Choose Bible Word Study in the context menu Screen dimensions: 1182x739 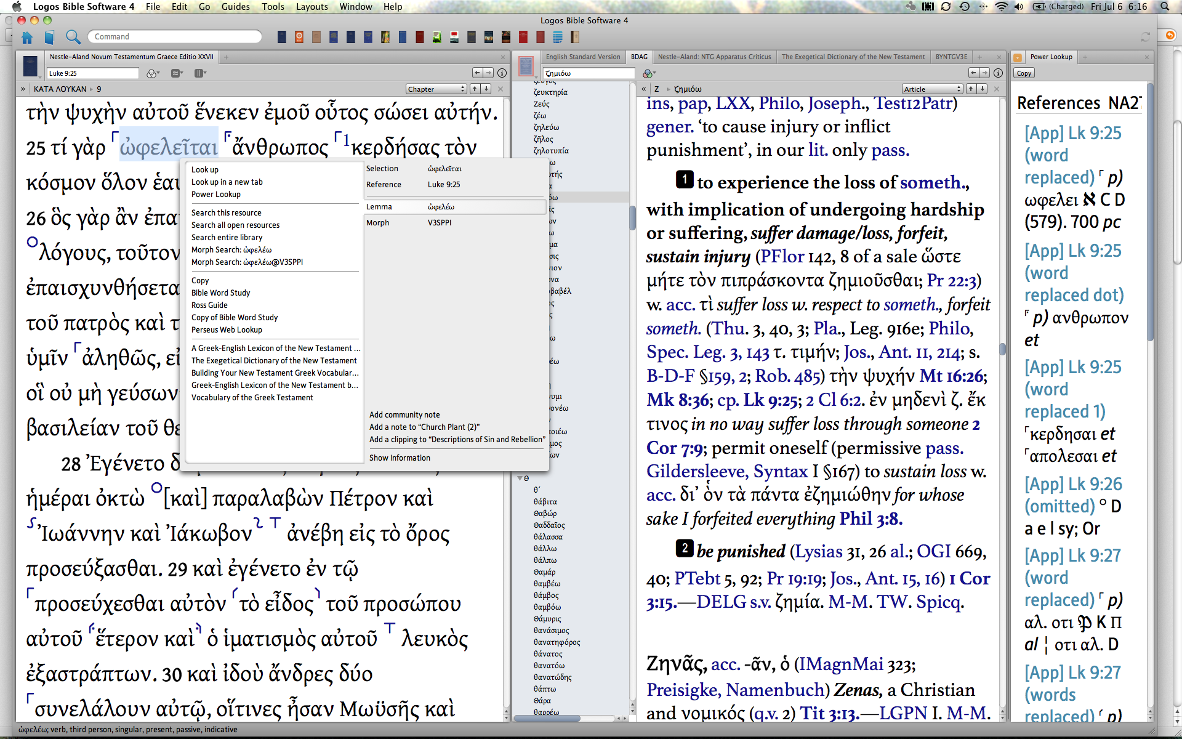[x=220, y=293]
